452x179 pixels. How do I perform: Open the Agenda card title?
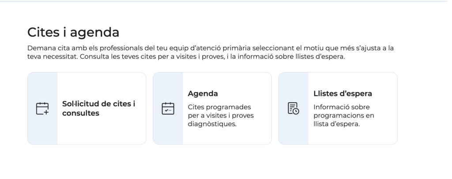point(203,93)
